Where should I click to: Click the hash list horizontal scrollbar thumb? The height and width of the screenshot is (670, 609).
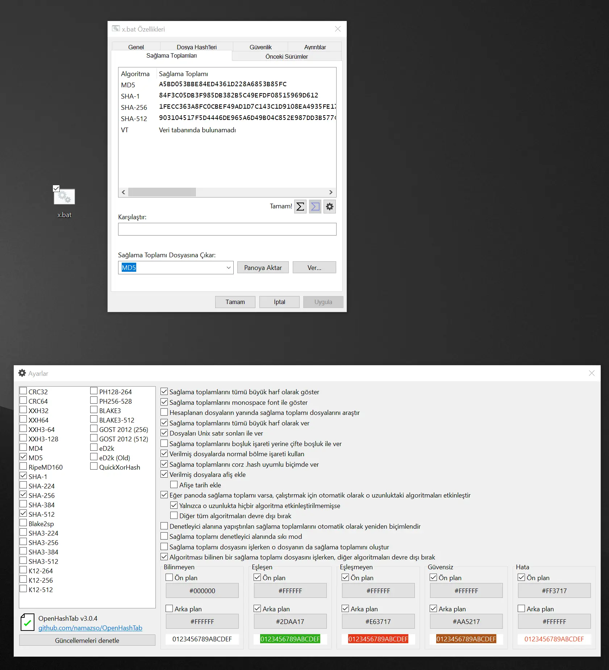coord(162,192)
